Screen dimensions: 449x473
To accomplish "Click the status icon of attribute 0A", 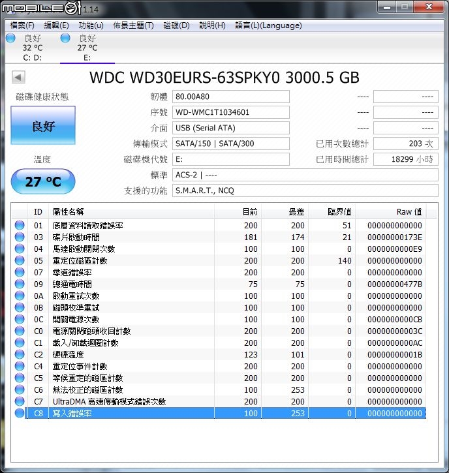I will coord(20,296).
